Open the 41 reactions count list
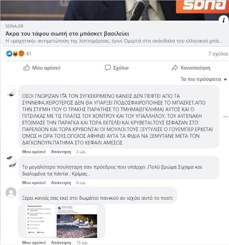Screen dimensions: 229x245 [29, 54]
